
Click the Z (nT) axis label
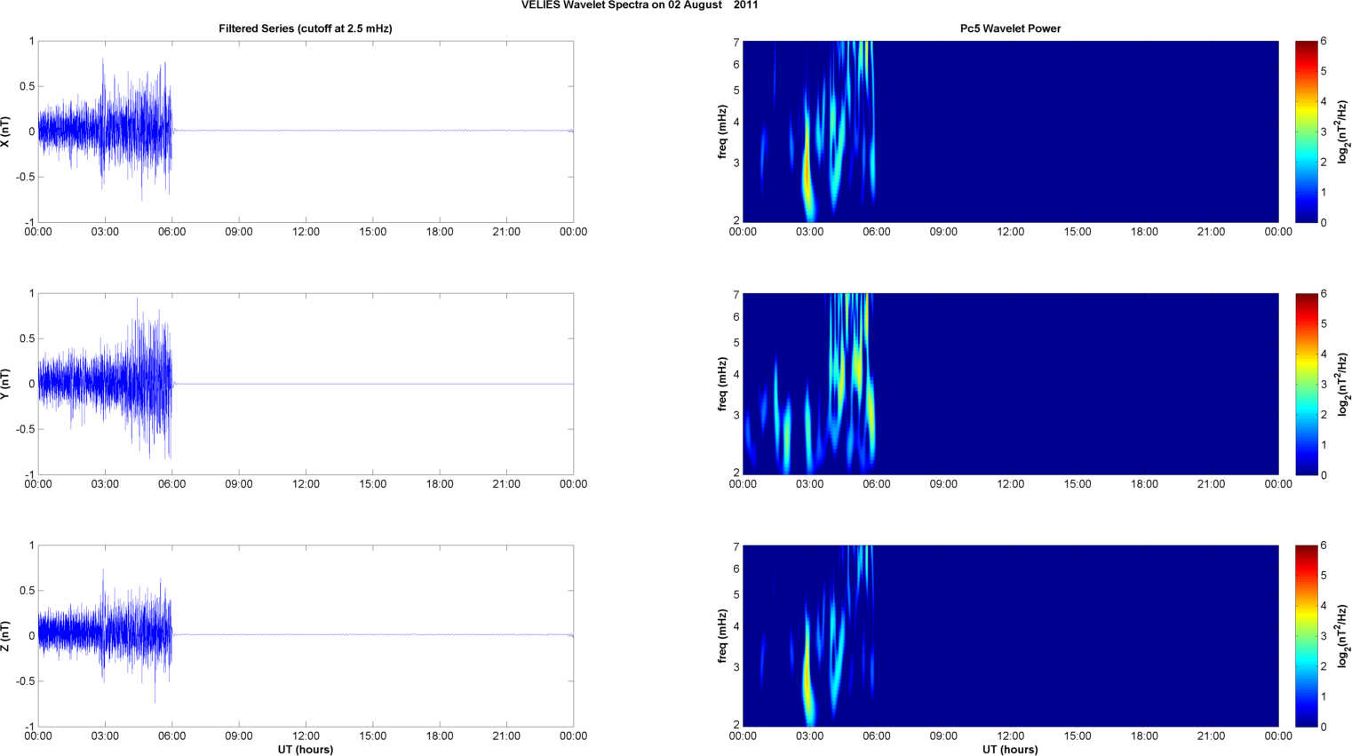click(x=5, y=636)
